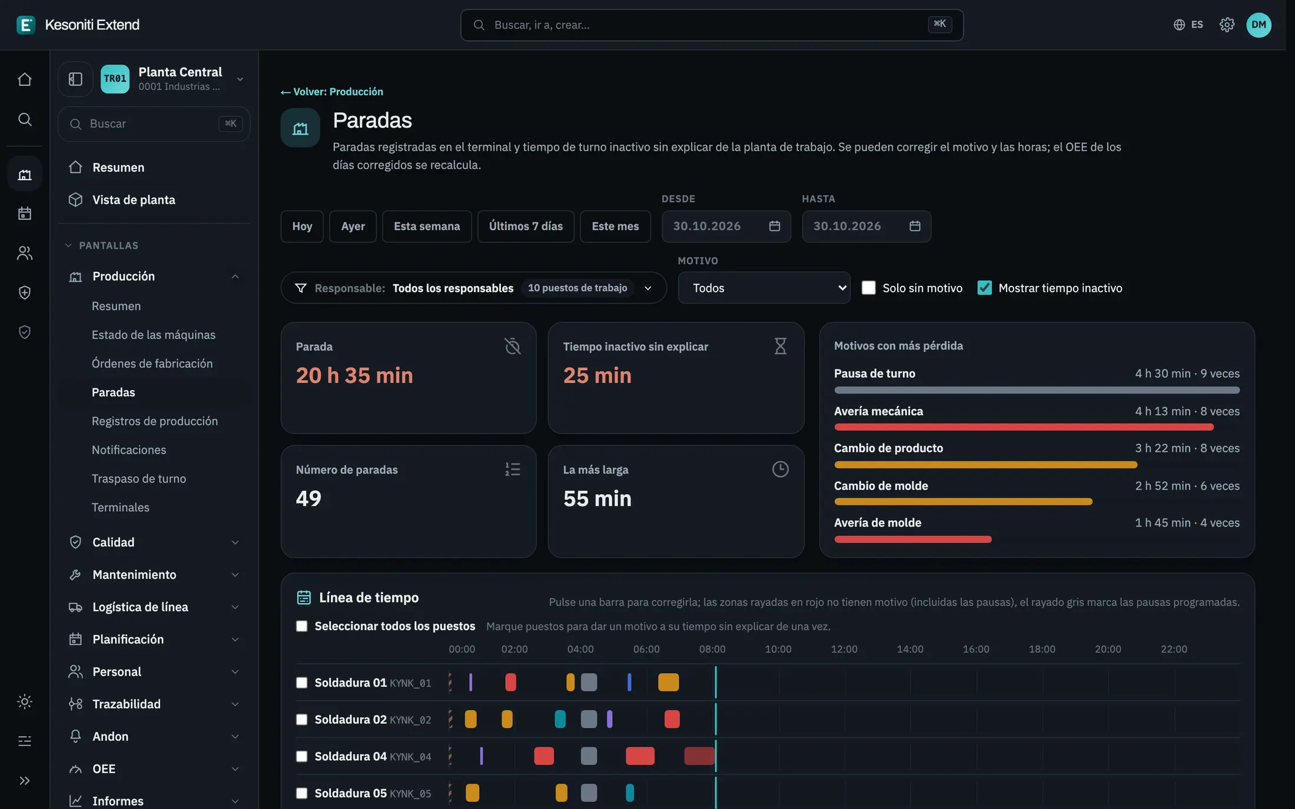The image size is (1295, 809).
Task: Open the people icon in left rail
Action: click(25, 253)
